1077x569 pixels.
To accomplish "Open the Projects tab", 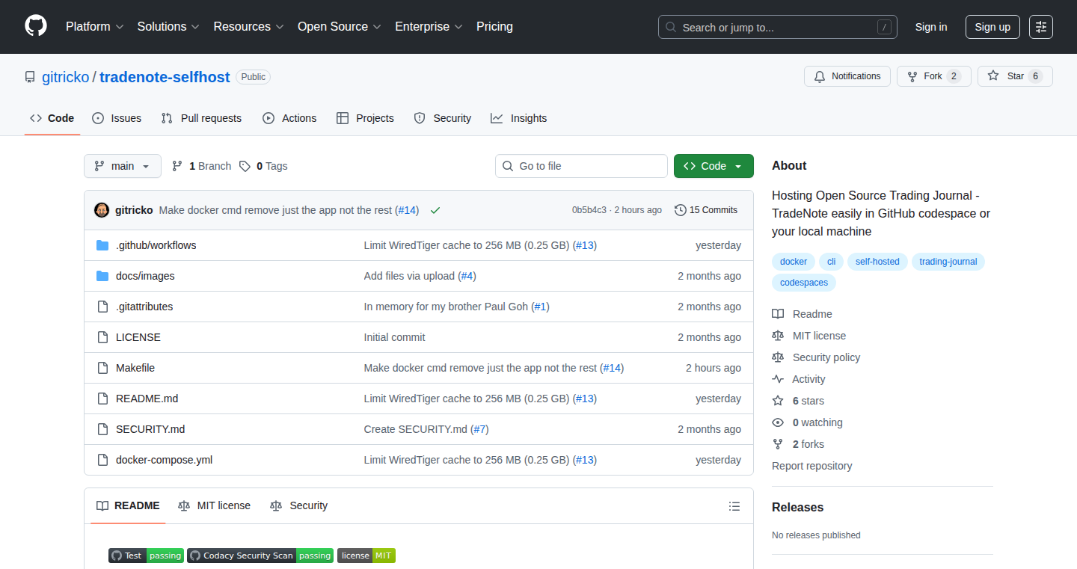I will [x=365, y=118].
